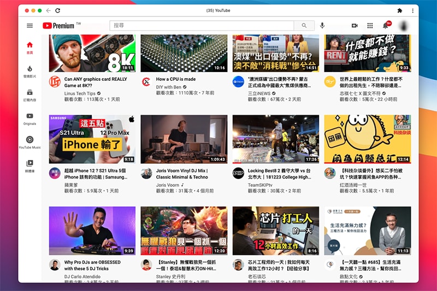Go back to previous page
This screenshot has height=291, width=437.
(x=48, y=10)
